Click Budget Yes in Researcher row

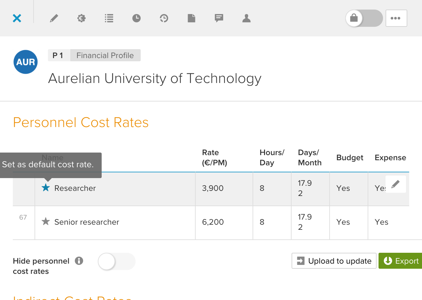pyautogui.click(x=343, y=188)
